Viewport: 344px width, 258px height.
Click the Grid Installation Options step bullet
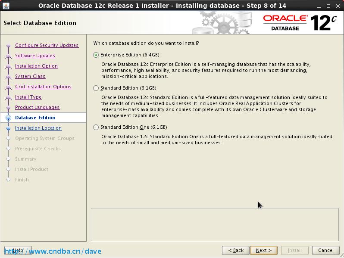[x=8, y=87]
